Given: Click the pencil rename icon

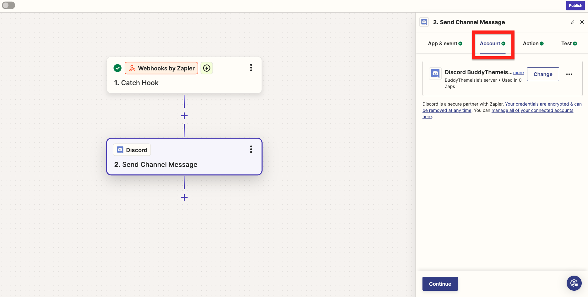Looking at the screenshot, I should tap(573, 22).
